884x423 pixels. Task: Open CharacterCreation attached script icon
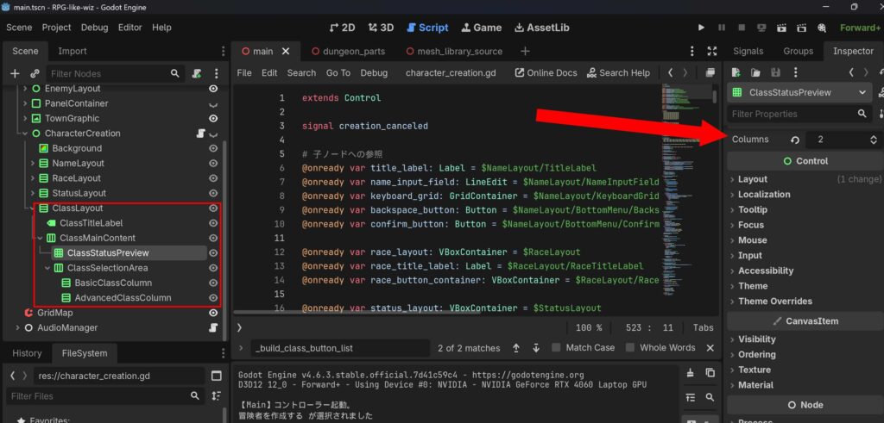[199, 134]
